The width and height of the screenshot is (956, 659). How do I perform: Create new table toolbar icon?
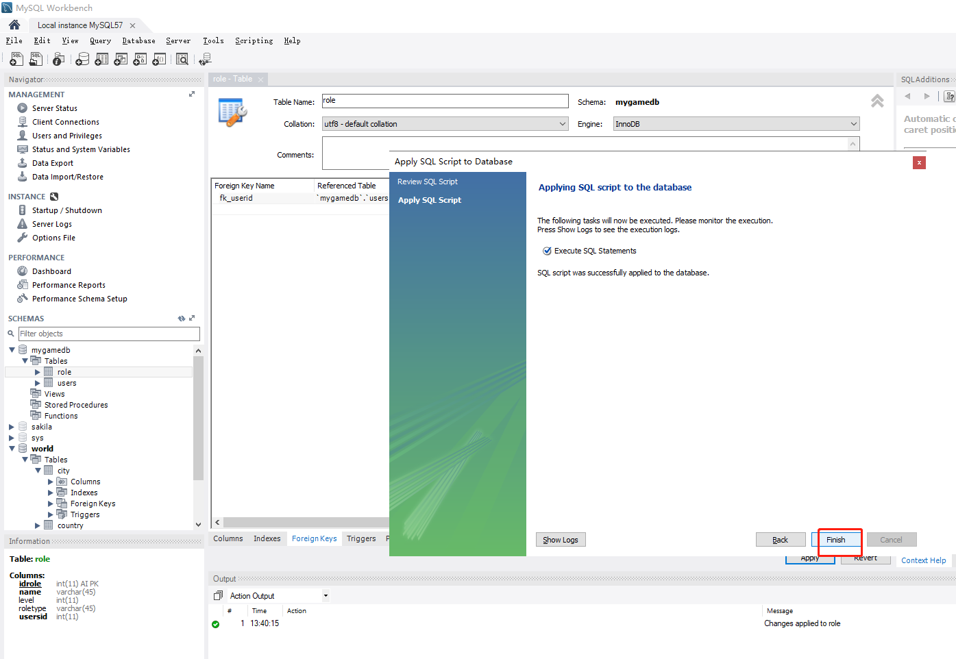point(101,60)
